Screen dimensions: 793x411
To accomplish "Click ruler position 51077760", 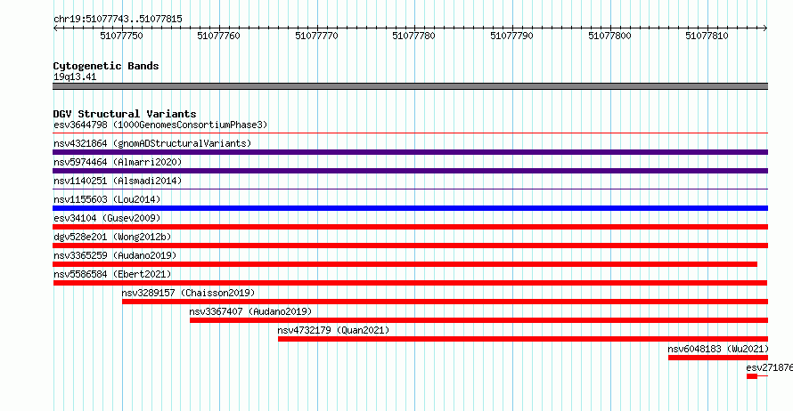I will coord(219,36).
